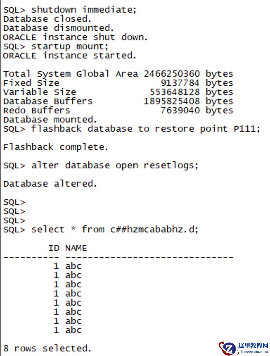270x356 pixels.
Task: Click the "Database mounted." message
Action: (50, 120)
